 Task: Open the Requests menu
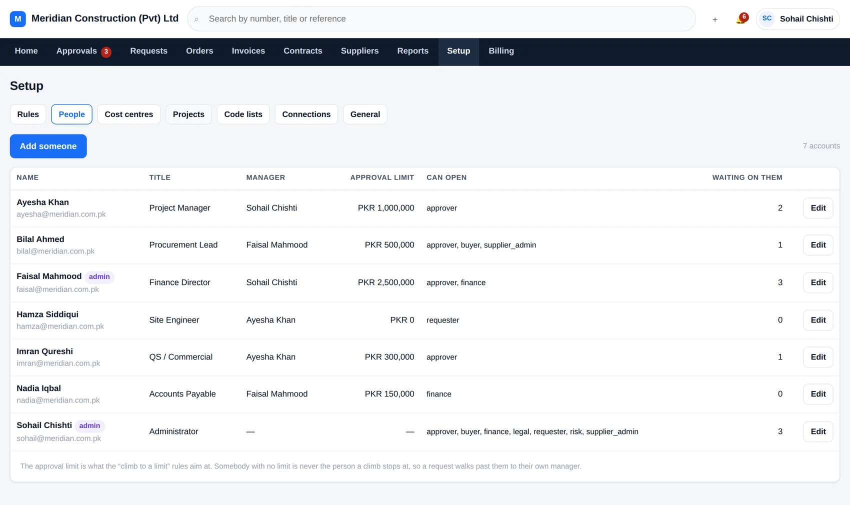point(149,51)
